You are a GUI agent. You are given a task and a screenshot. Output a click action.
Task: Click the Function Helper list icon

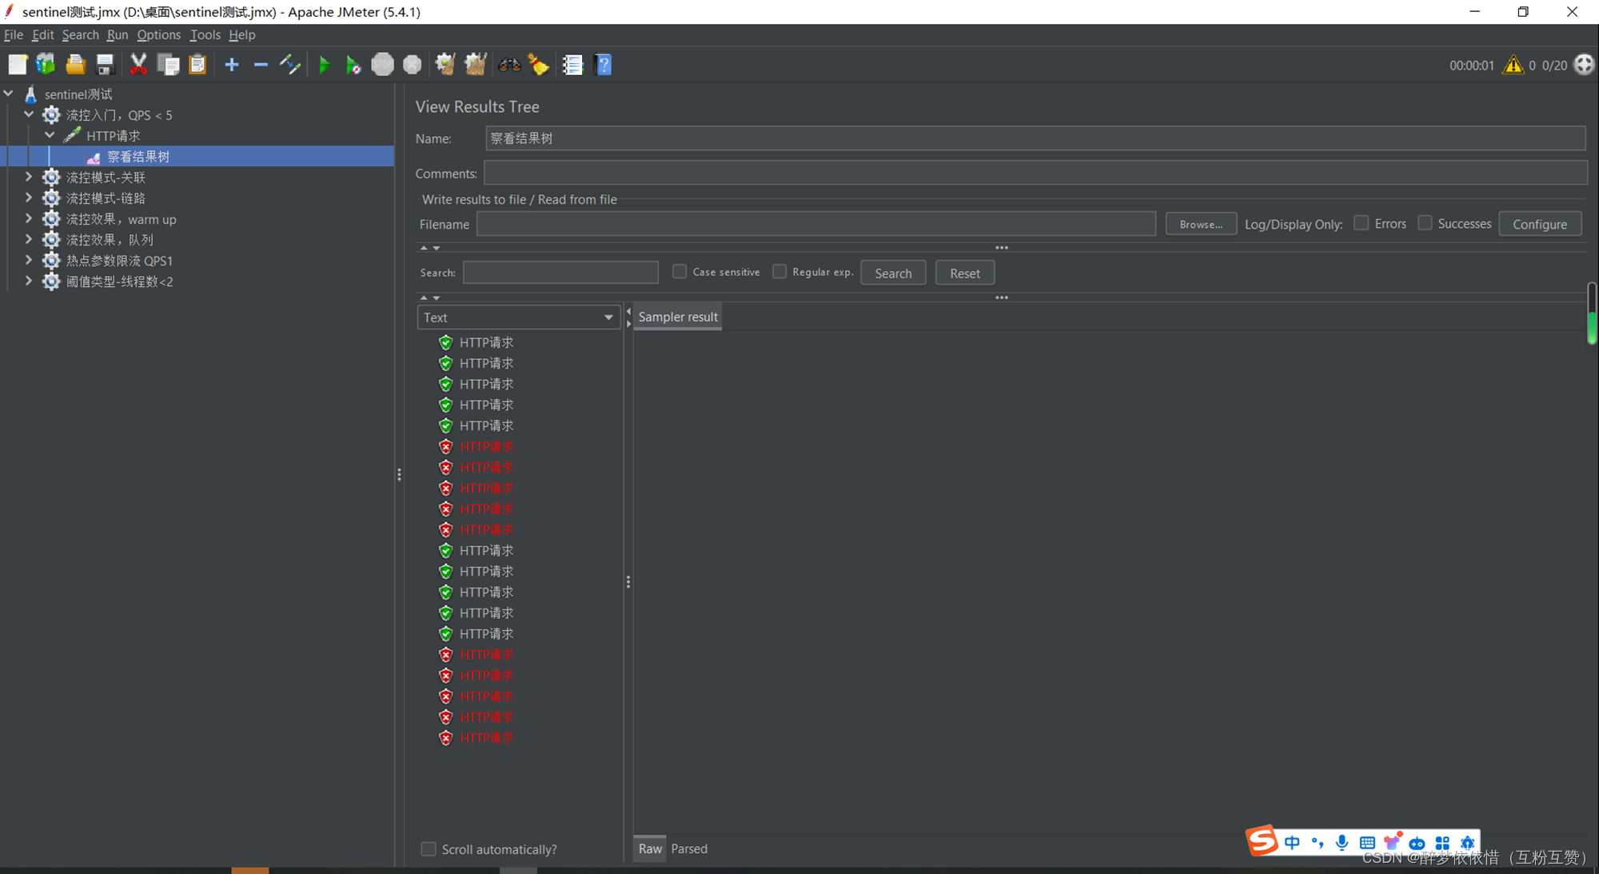(x=572, y=65)
